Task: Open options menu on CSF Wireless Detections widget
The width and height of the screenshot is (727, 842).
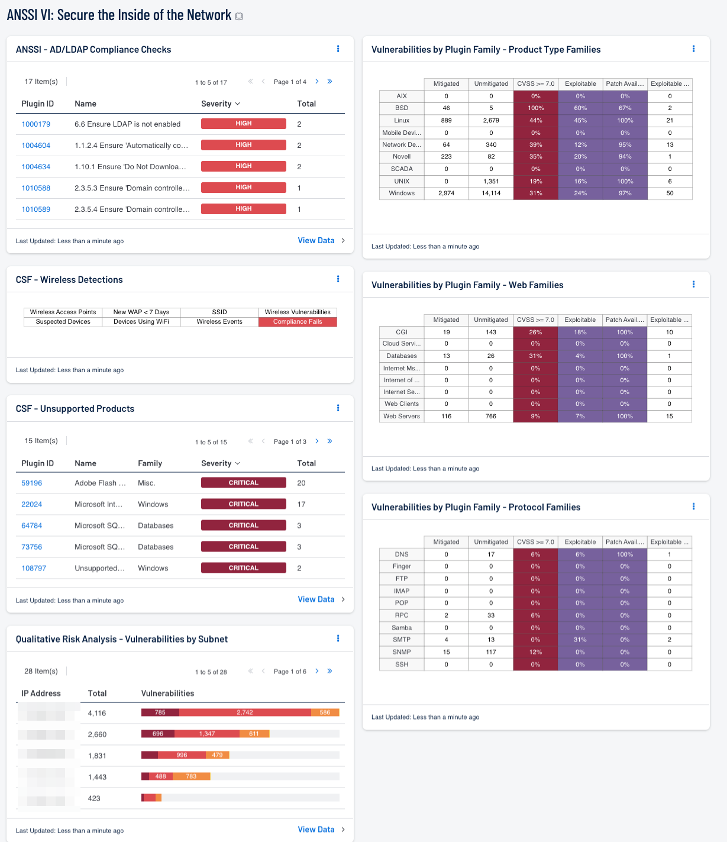Action: click(338, 279)
